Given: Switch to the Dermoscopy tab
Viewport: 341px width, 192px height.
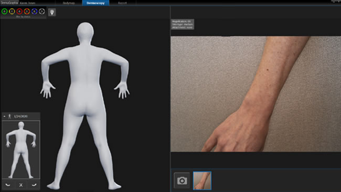Looking at the screenshot, I should pyautogui.click(x=95, y=3).
